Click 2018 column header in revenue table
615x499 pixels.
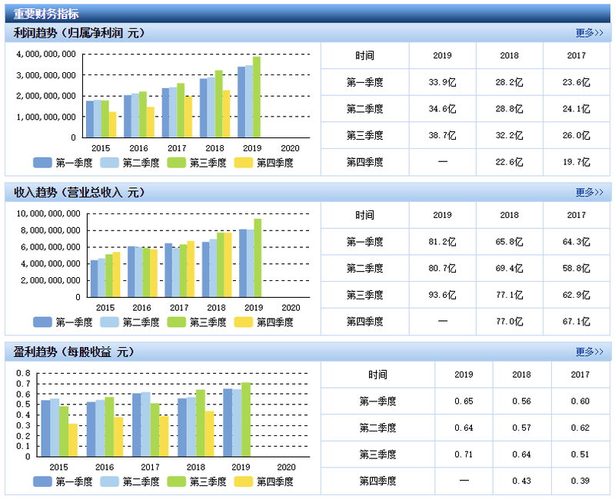pos(509,216)
